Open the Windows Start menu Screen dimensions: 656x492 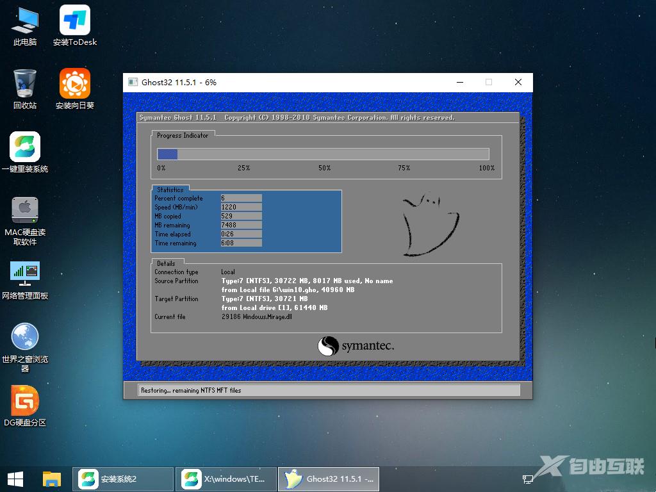[x=13, y=479]
